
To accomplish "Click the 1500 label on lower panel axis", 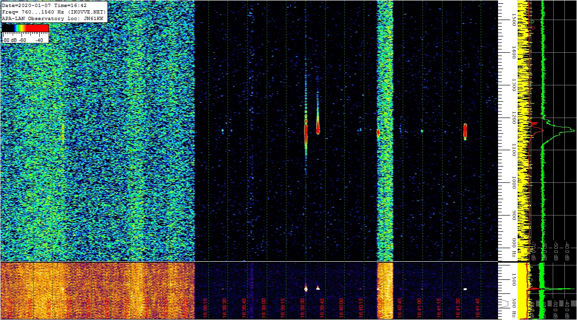I will point(513,278).
